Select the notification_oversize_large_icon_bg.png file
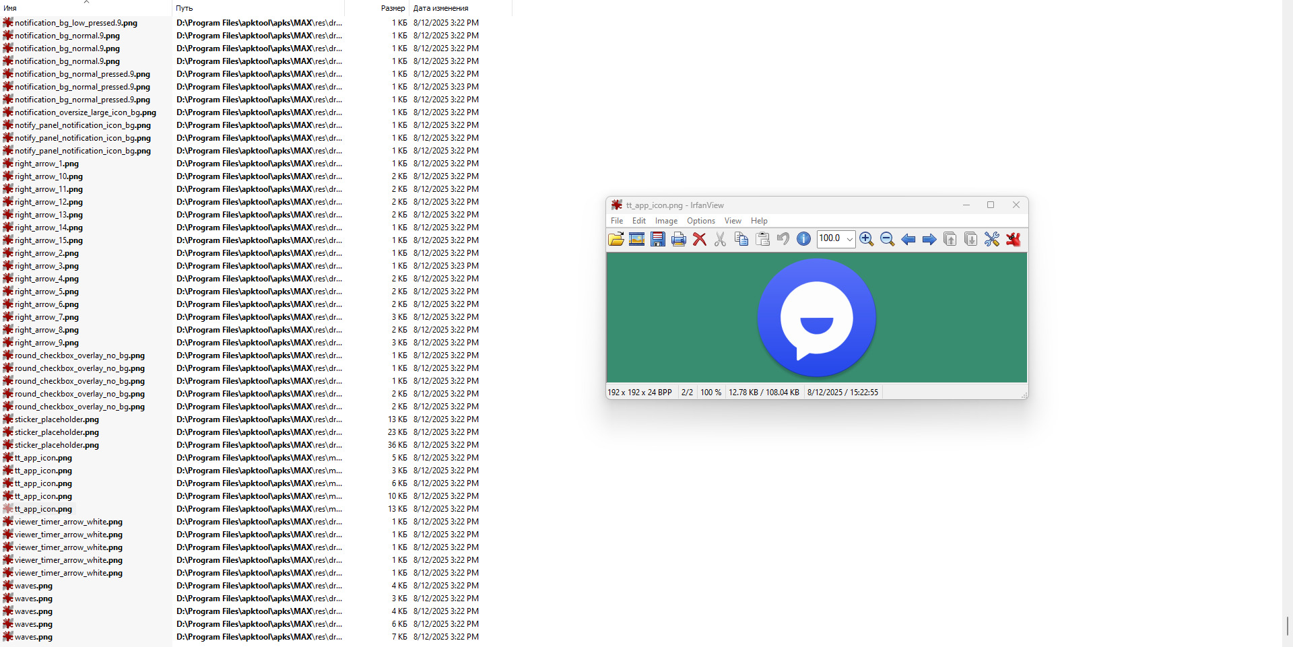The width and height of the screenshot is (1293, 647). (86, 112)
